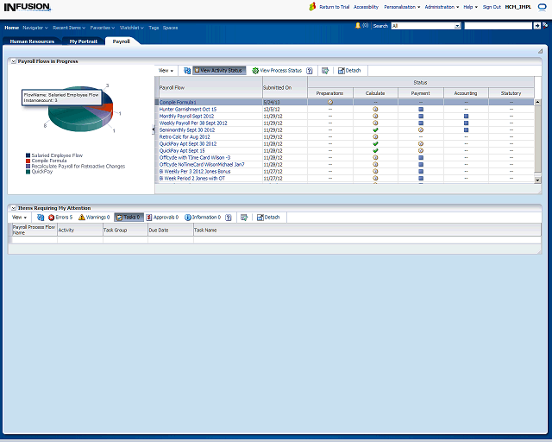The height and width of the screenshot is (442, 552).
Task: Open the Administration menu
Action: pos(442,6)
